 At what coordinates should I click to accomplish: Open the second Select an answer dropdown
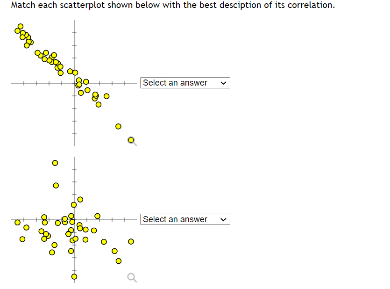click(185, 219)
